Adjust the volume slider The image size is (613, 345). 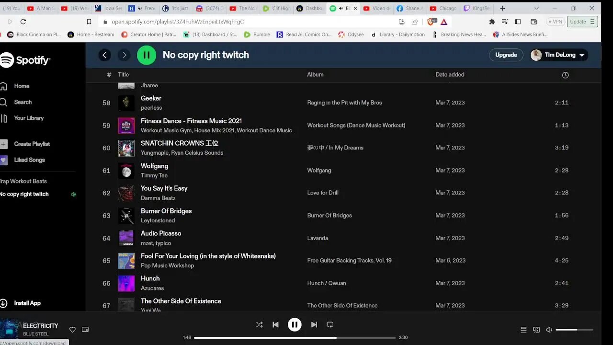pos(575,330)
